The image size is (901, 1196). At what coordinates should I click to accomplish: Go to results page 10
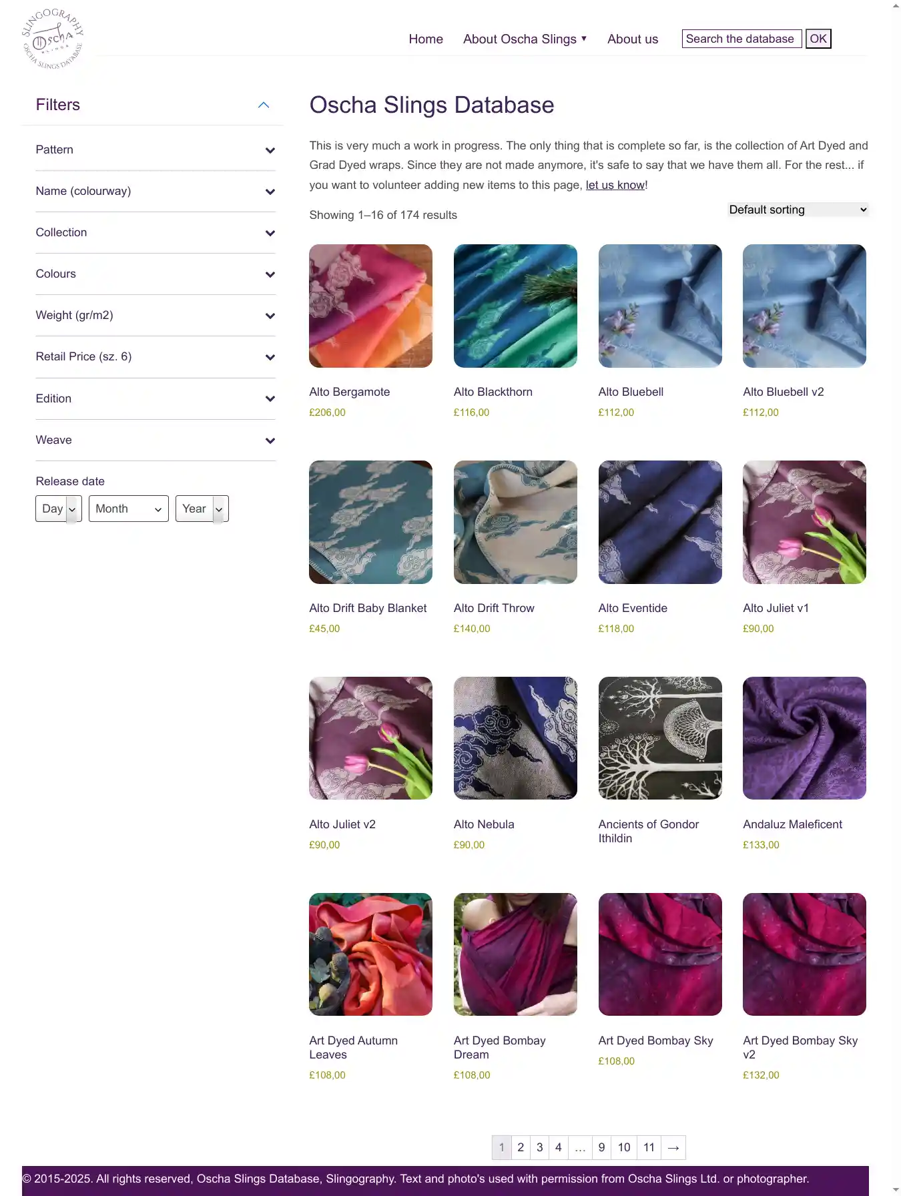tap(624, 1147)
